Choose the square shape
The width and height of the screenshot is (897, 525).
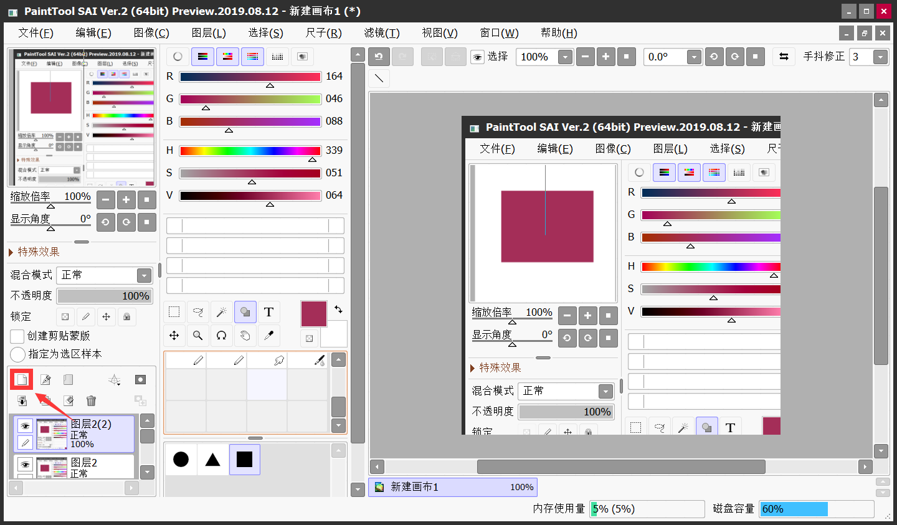[x=245, y=460]
